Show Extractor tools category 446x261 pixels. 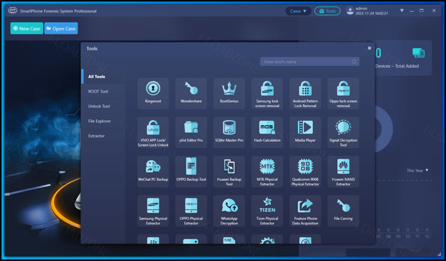click(x=103, y=136)
